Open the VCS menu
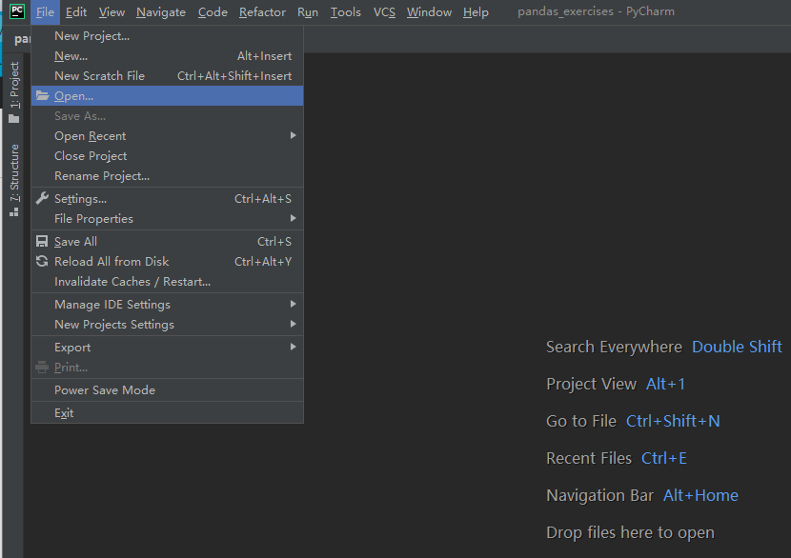This screenshot has width=791, height=558. 384,12
